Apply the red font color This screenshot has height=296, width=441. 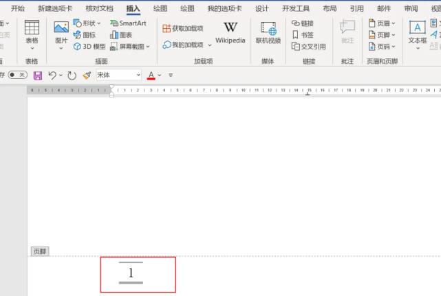pyautogui.click(x=151, y=76)
